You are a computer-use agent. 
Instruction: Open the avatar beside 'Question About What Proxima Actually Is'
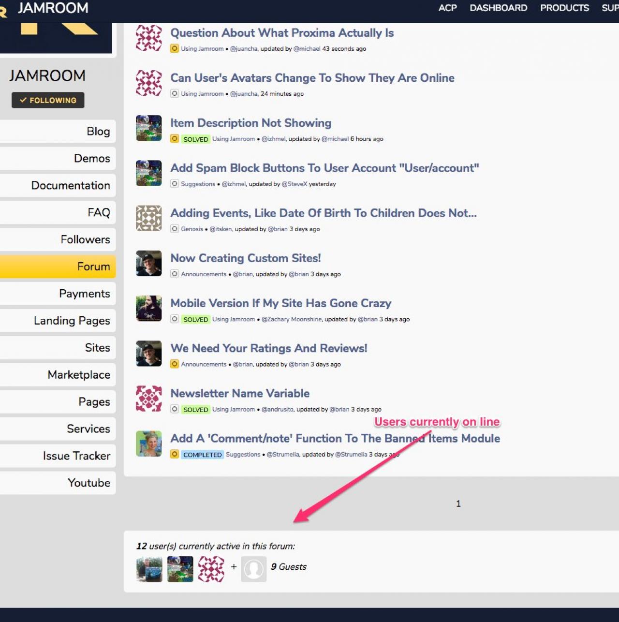click(149, 38)
